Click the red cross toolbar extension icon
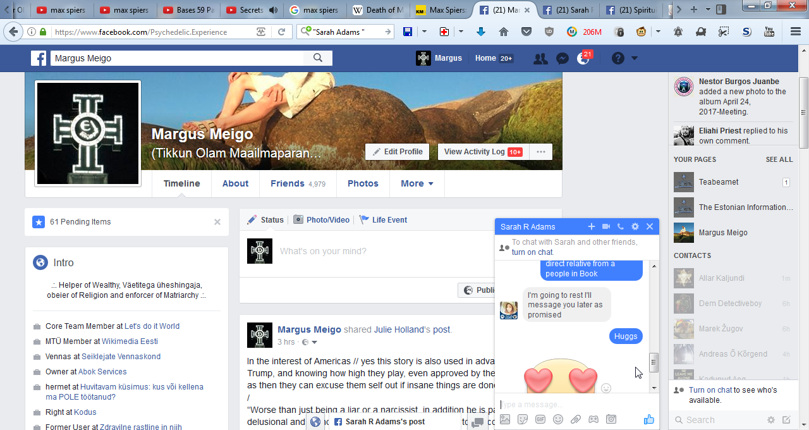The width and height of the screenshot is (809, 430). tap(444, 32)
